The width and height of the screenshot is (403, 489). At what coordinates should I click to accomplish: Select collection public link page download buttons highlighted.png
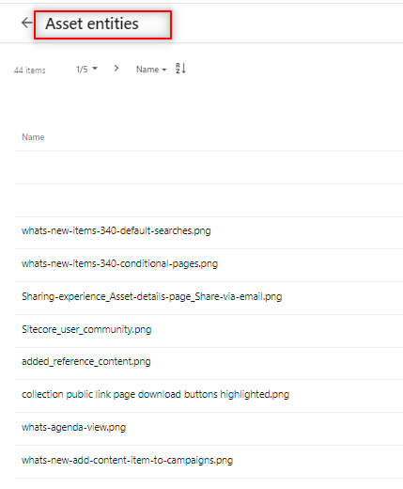pyautogui.click(x=155, y=394)
